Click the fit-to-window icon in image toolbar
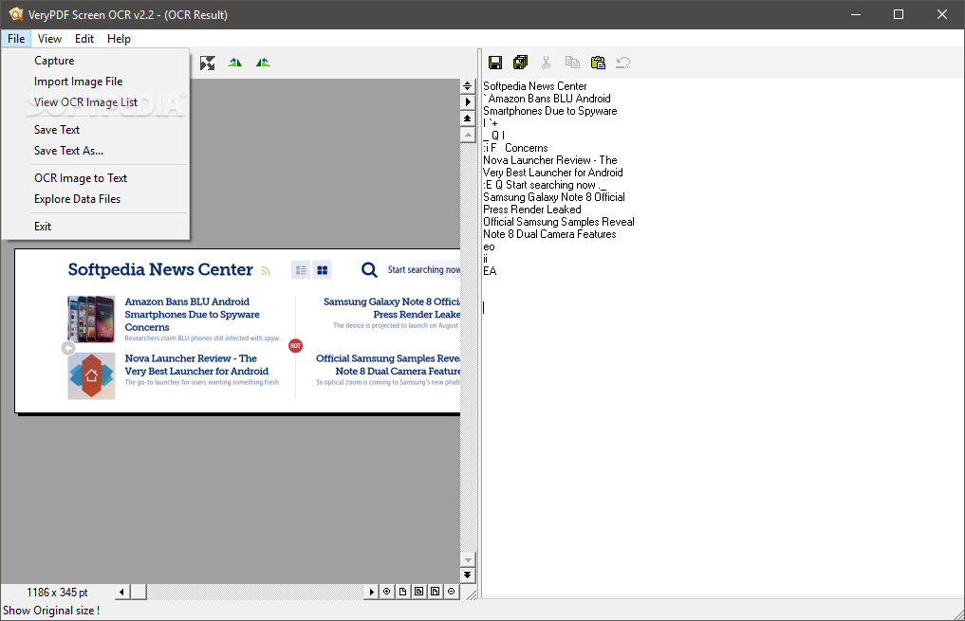This screenshot has height=621, width=965. click(208, 63)
